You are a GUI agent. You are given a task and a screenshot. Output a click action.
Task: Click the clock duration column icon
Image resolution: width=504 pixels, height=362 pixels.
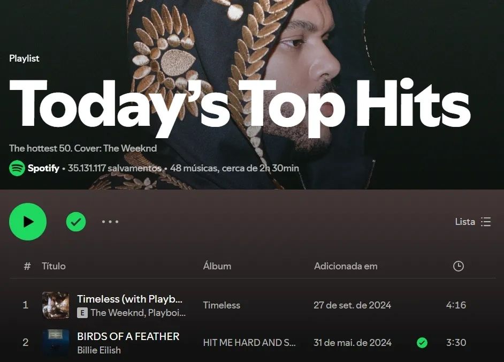(x=459, y=266)
